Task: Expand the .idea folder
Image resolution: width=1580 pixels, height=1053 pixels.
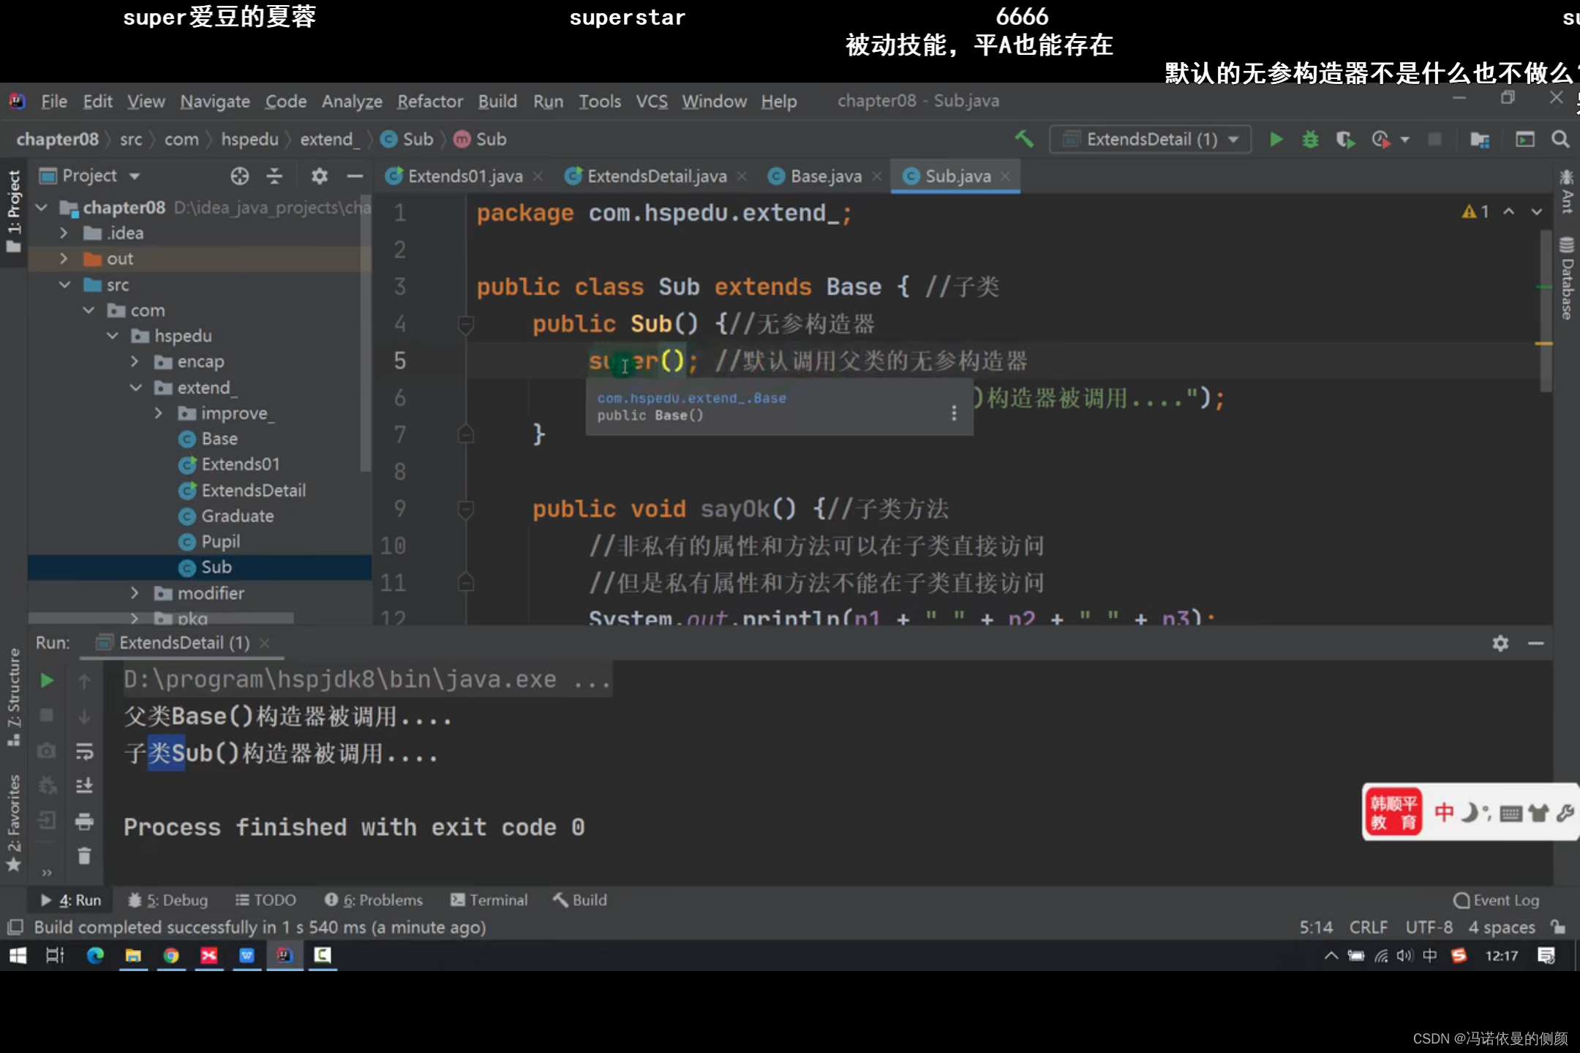Action: click(64, 233)
